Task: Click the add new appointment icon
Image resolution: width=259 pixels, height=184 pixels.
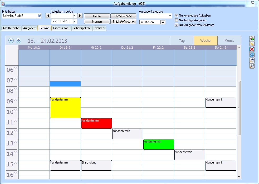Action: tap(251, 38)
